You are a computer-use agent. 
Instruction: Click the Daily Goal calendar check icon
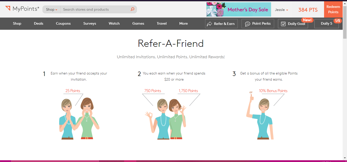[x=283, y=24]
